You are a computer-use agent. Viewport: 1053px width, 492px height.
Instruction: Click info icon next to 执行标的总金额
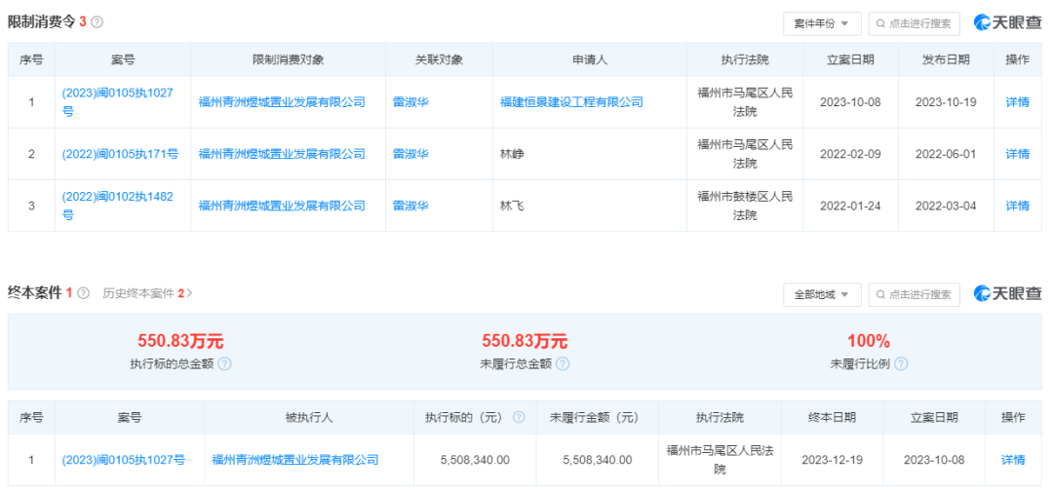pos(224,363)
